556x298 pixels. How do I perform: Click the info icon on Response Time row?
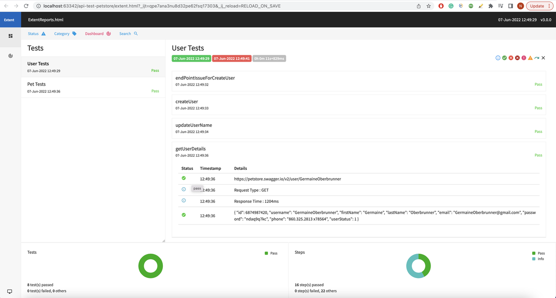click(184, 200)
